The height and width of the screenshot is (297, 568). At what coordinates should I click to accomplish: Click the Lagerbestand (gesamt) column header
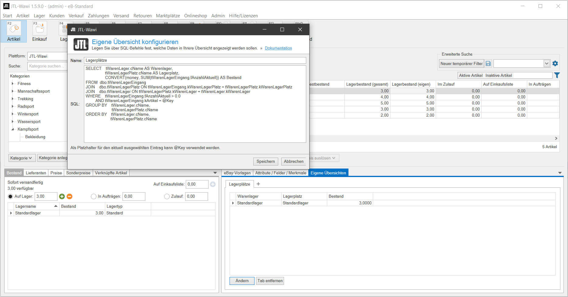[x=367, y=84]
